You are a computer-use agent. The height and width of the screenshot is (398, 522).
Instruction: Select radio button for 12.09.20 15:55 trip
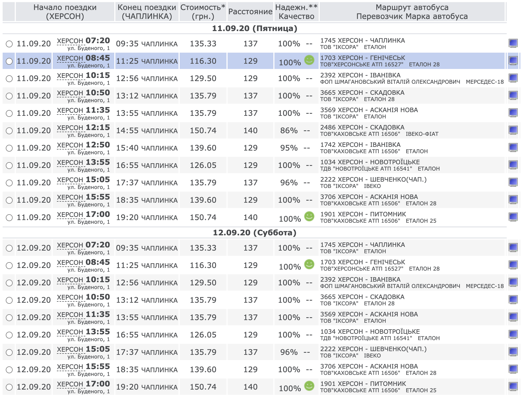pos(9,370)
